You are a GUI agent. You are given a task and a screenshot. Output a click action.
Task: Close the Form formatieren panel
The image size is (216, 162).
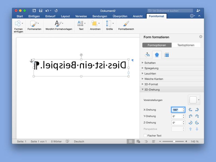[201, 37]
